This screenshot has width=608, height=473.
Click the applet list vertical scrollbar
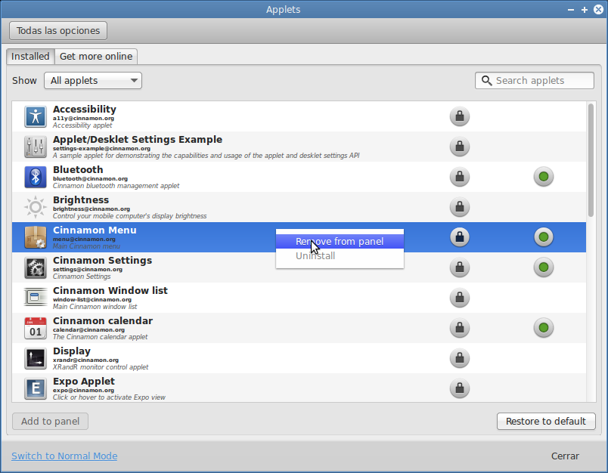point(591,160)
